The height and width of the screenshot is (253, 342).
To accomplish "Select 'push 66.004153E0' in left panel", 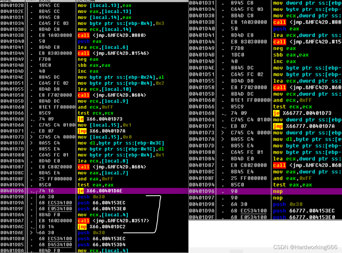I will point(102,209).
